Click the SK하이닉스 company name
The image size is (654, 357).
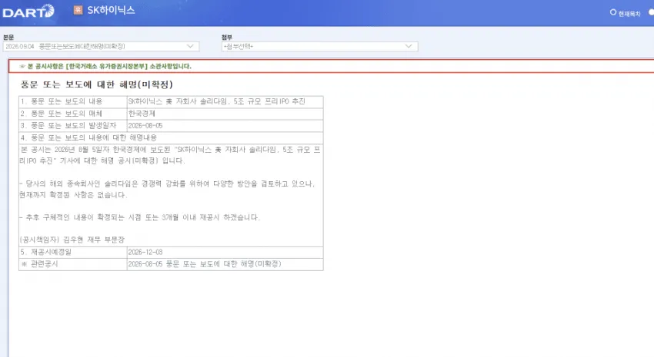pos(111,11)
